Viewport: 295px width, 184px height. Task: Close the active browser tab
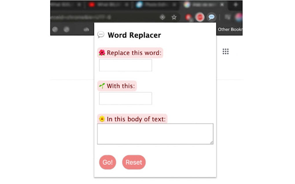point(222,5)
